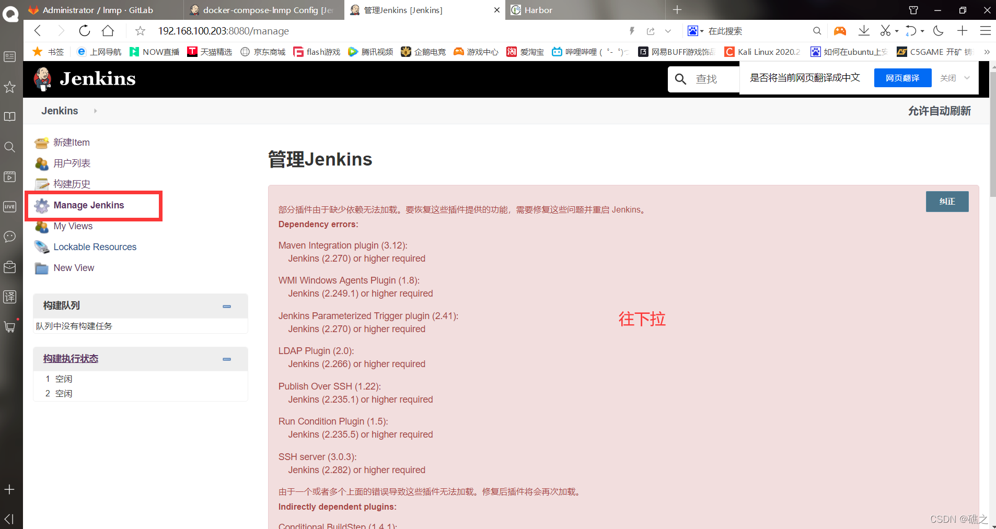Open the 构建执行状态 link
The image size is (996, 529).
[x=71, y=359]
